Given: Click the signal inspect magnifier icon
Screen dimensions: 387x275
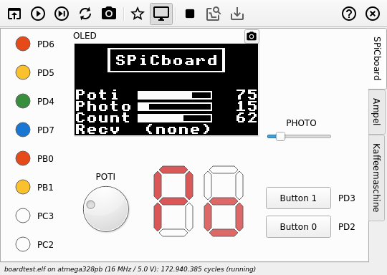Looking at the screenshot, I should pos(214,14).
